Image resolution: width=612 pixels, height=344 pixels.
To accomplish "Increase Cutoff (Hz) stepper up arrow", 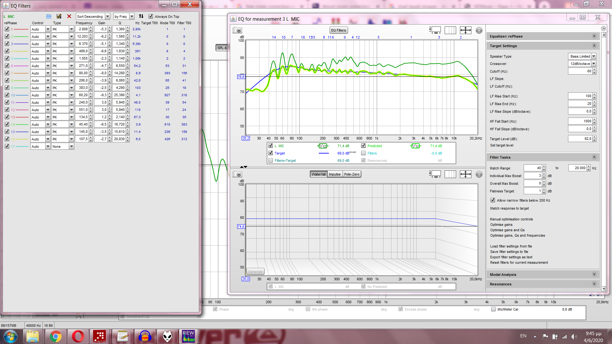I will (x=594, y=70).
